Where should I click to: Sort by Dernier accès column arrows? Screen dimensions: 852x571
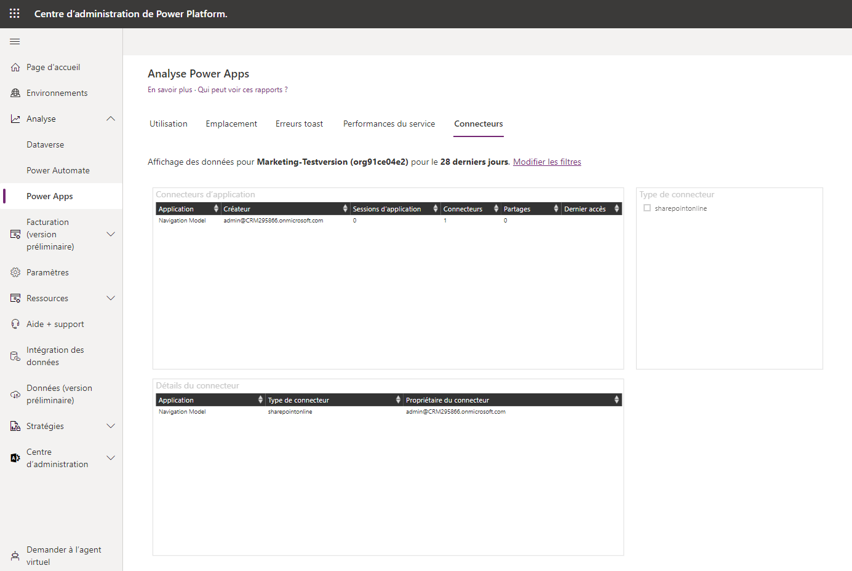click(x=616, y=209)
